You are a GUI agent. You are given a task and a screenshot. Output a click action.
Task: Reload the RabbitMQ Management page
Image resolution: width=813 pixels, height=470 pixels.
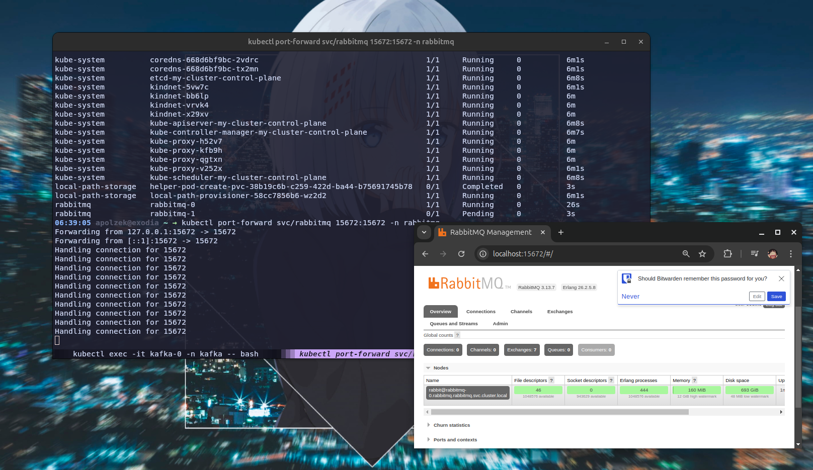(461, 254)
